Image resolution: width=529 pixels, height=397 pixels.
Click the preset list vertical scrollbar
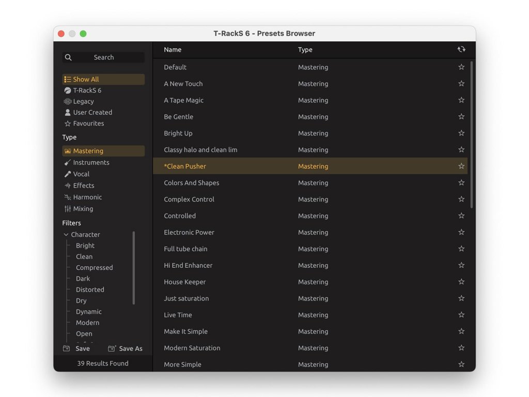point(472,134)
